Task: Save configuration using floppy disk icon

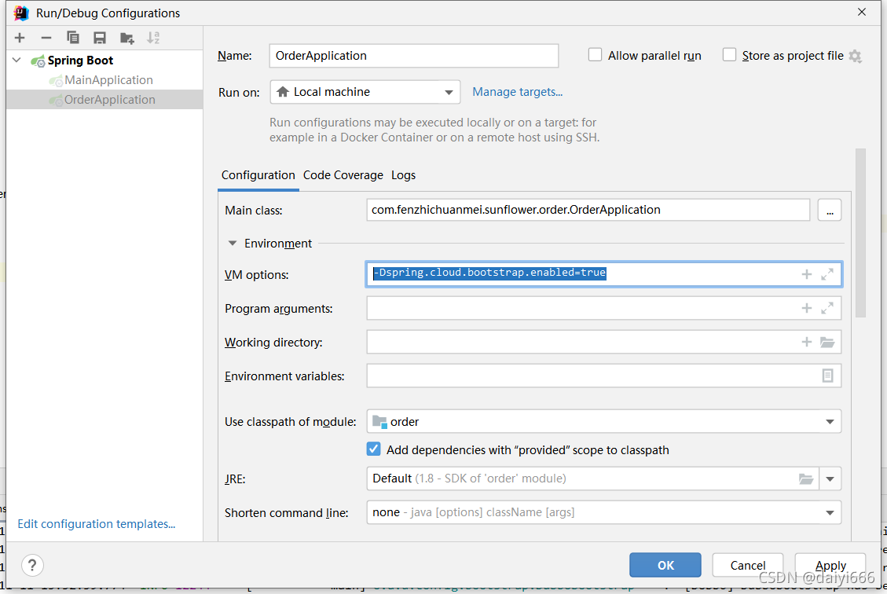Action: (x=100, y=38)
